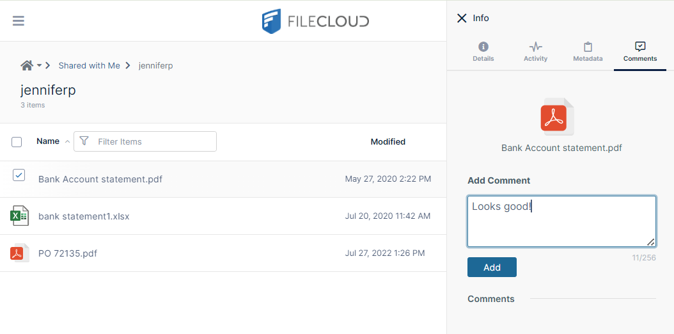The height and width of the screenshot is (334, 674).
Task: Click the Add comment button
Action: click(x=492, y=267)
